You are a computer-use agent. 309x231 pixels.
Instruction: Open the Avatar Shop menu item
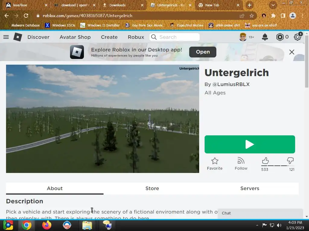(x=75, y=37)
